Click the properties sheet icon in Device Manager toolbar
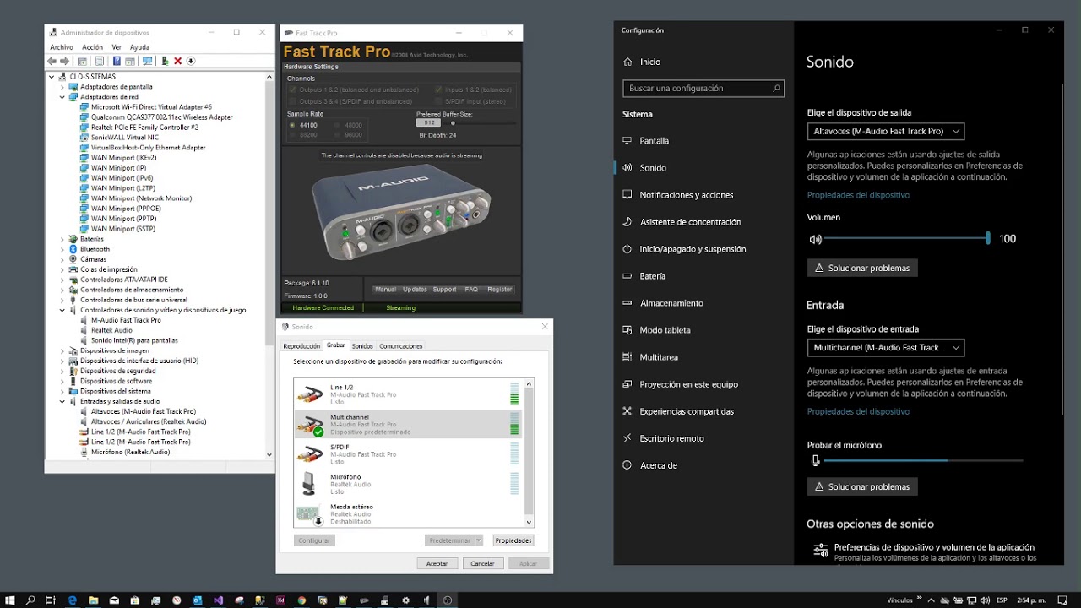1081x608 pixels. coord(100,61)
